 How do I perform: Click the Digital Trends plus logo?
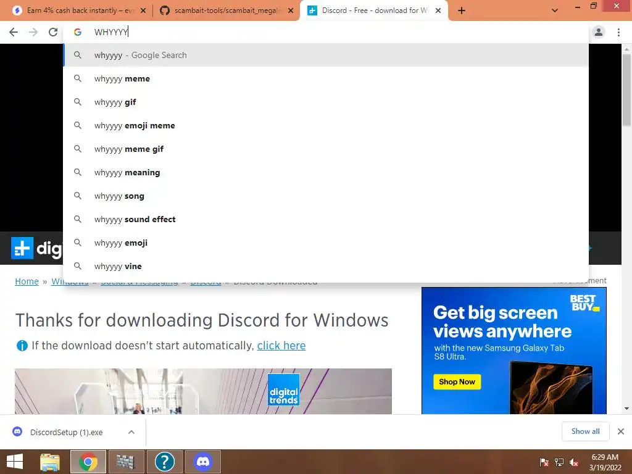22,248
